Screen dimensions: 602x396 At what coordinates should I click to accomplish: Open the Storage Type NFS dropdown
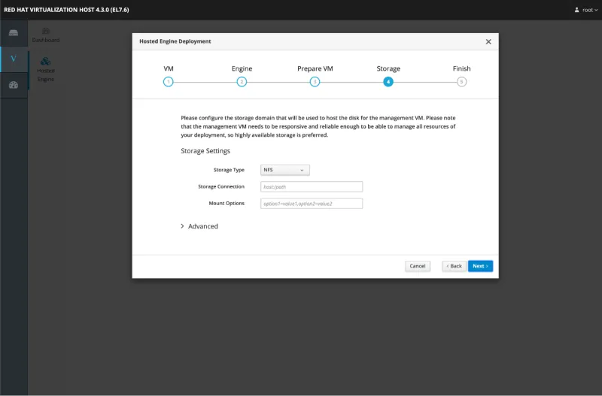click(x=285, y=170)
